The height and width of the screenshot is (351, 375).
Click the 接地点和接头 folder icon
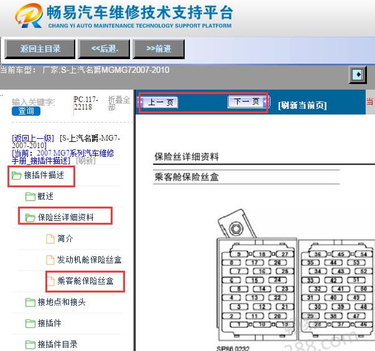(30, 302)
